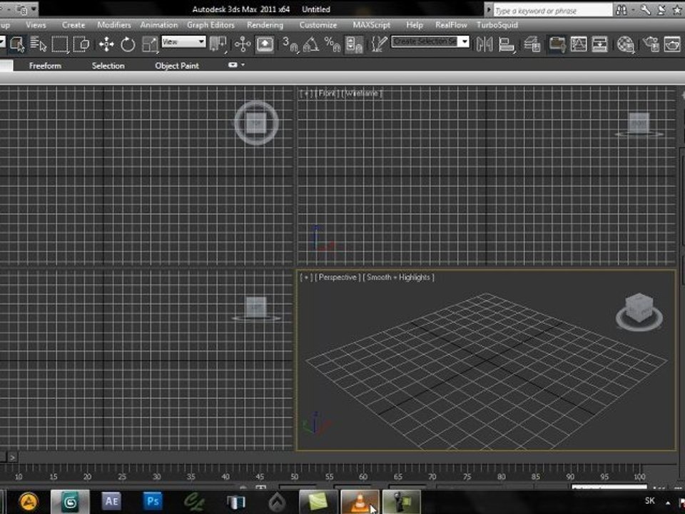Pick the Select and Rotate tool

(128, 44)
